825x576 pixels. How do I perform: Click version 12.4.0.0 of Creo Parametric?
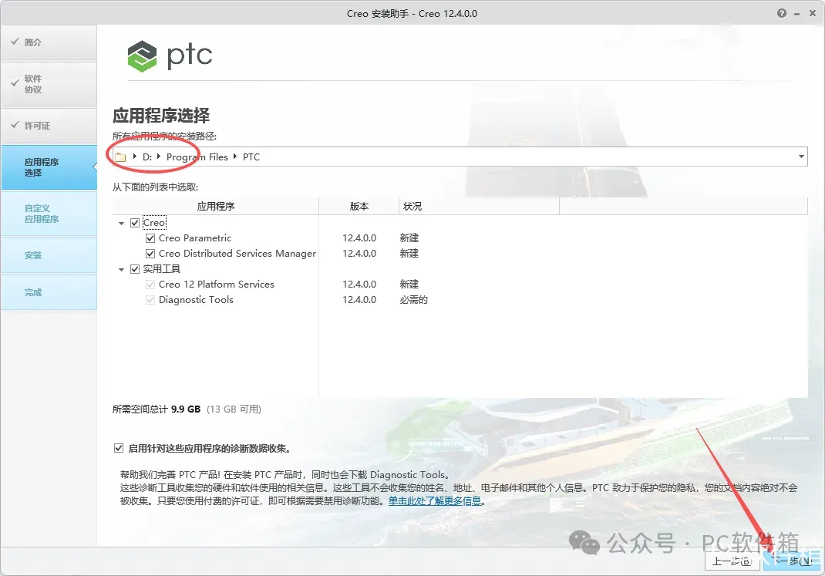pos(359,238)
